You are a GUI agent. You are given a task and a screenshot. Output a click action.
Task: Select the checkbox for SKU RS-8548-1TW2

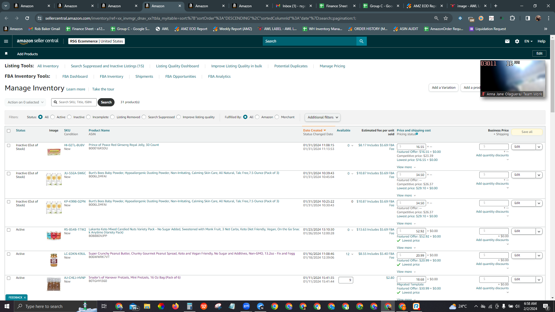pyautogui.click(x=9, y=230)
